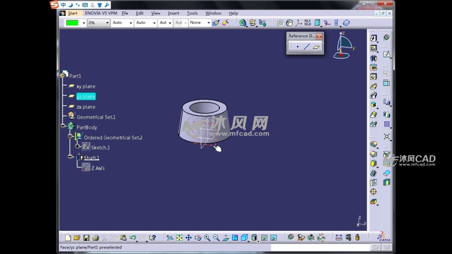Image resolution: width=452 pixels, height=254 pixels.
Task: Close the Reference Elements toolbar
Action: point(319,36)
